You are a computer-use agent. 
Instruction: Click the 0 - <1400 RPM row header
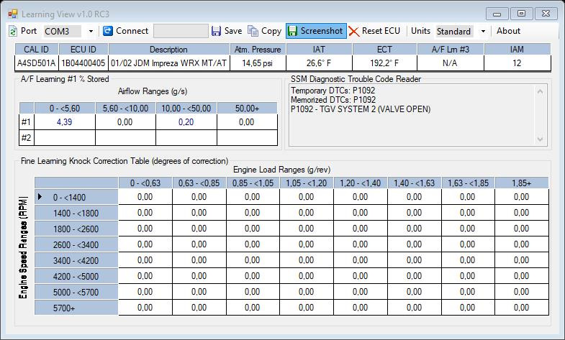76,197
